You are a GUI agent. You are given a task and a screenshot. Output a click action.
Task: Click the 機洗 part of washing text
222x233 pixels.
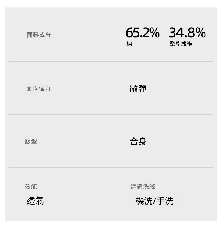144,201
